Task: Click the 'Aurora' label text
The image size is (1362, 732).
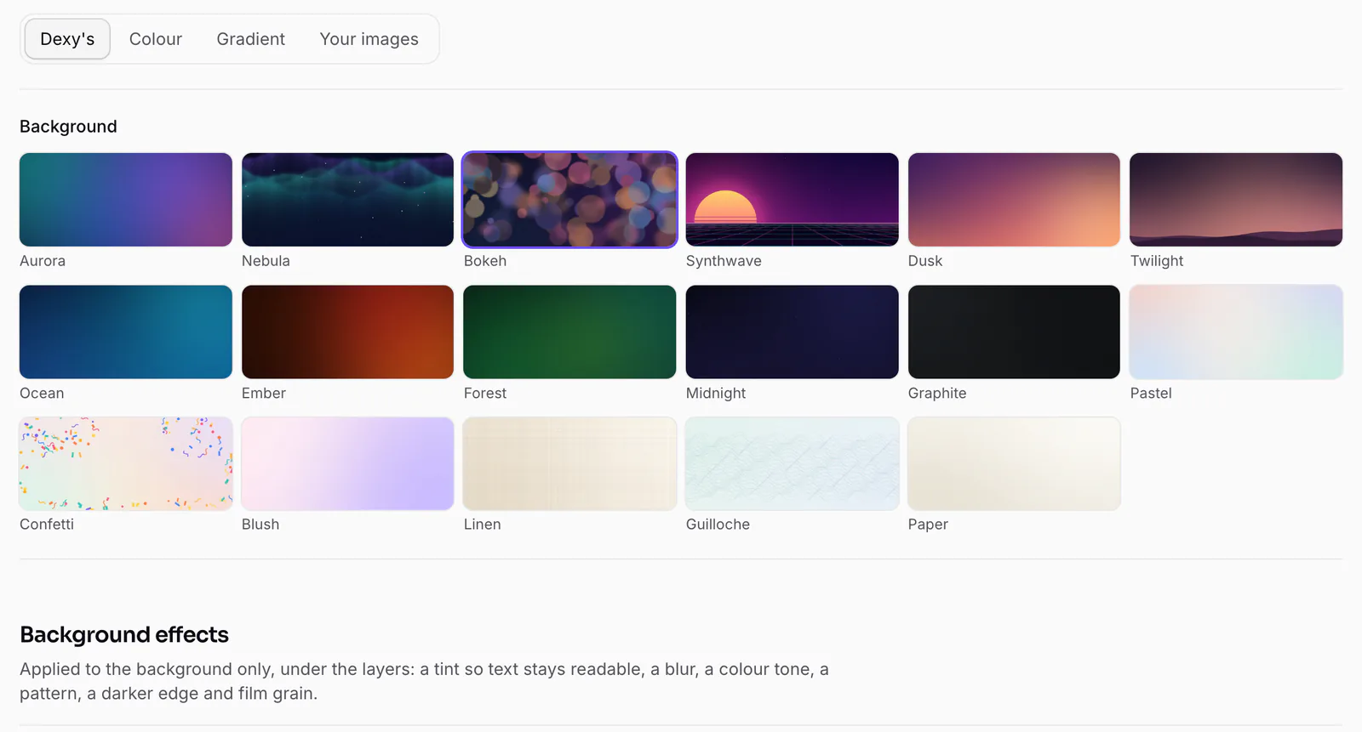Action: (x=43, y=261)
